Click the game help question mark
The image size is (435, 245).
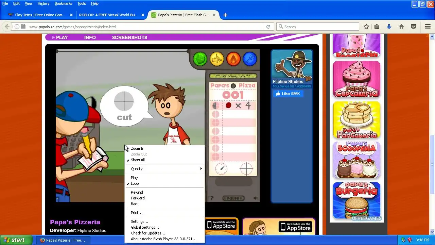212,198
